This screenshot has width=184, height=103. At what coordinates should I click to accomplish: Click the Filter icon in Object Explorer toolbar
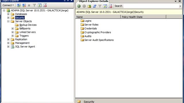(34, 5)
